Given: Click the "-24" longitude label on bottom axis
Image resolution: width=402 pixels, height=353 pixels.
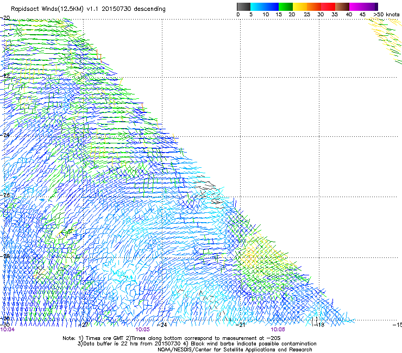Looking at the screenshot, I should pyautogui.click(x=162, y=325).
